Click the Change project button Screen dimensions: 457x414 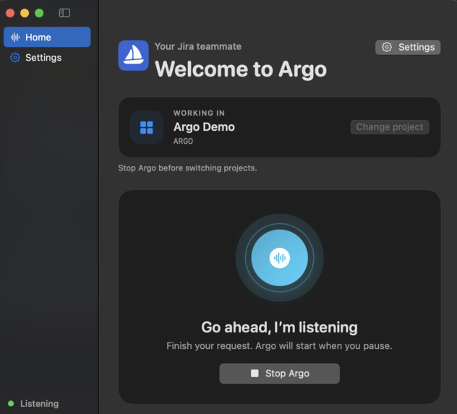tap(390, 127)
